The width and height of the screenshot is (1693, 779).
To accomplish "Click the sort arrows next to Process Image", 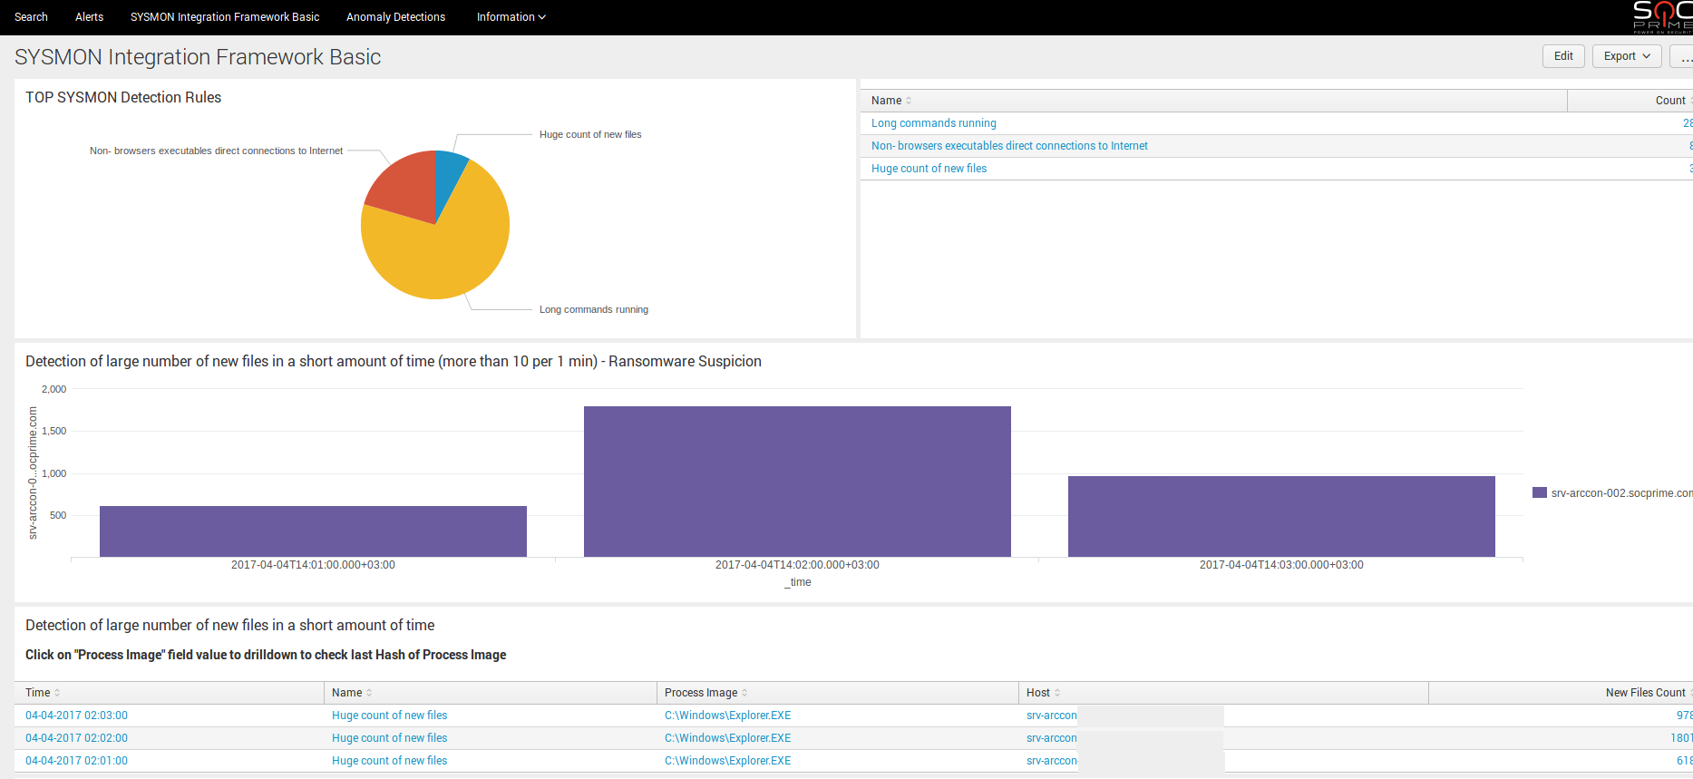I will tap(744, 693).
